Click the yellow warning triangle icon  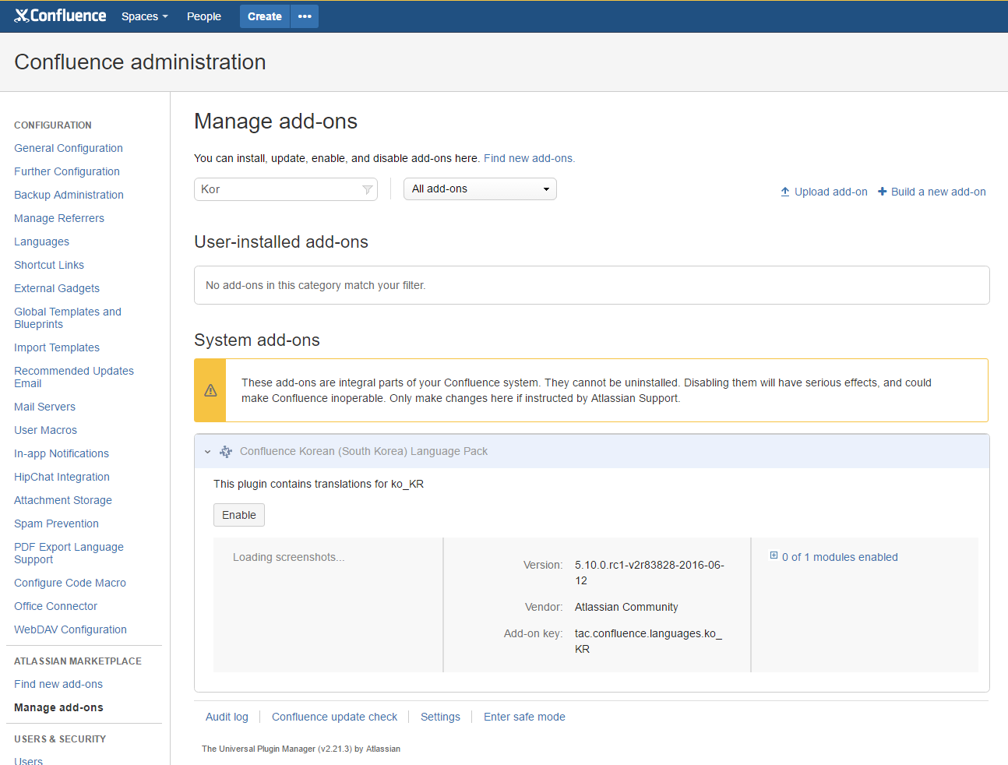[x=210, y=390]
